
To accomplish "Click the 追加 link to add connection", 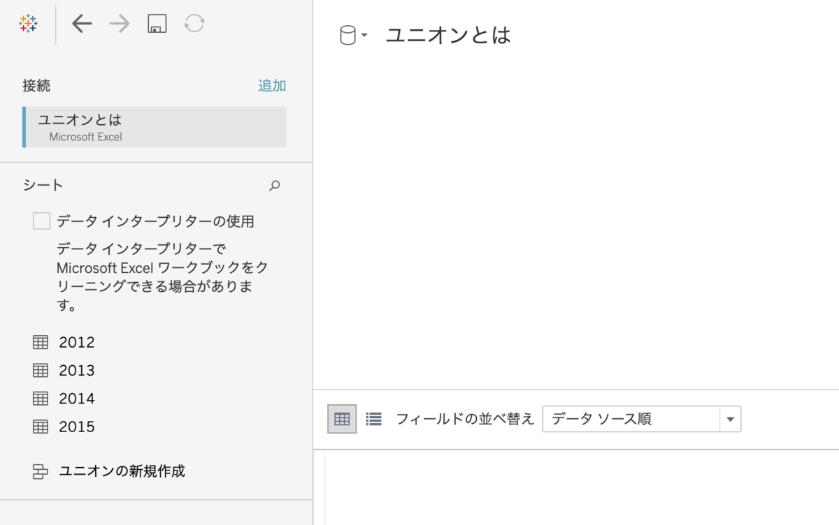I will (271, 85).
